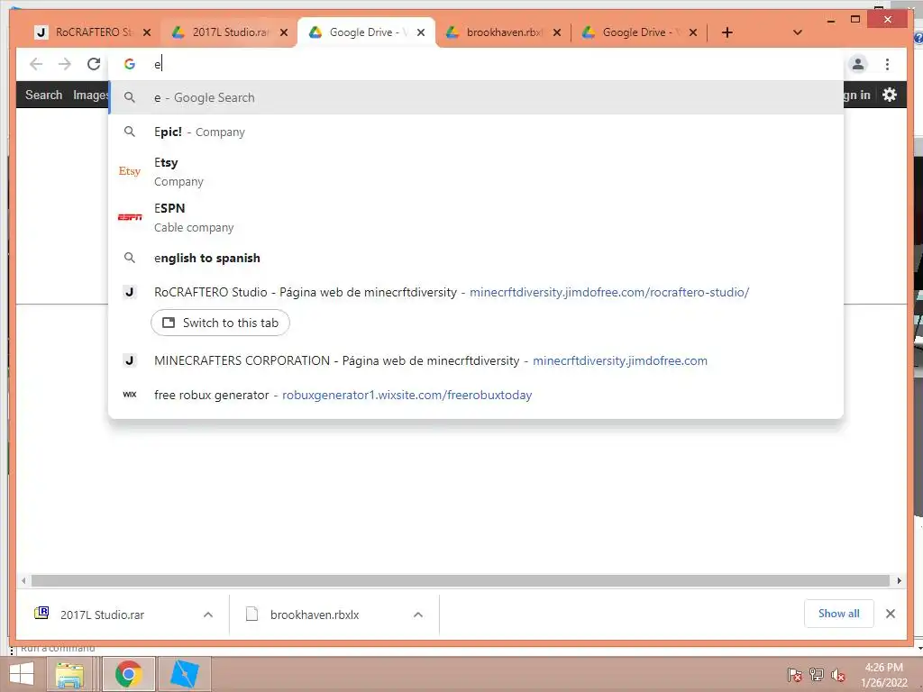
Task: Reload the current page
Action: point(94,64)
